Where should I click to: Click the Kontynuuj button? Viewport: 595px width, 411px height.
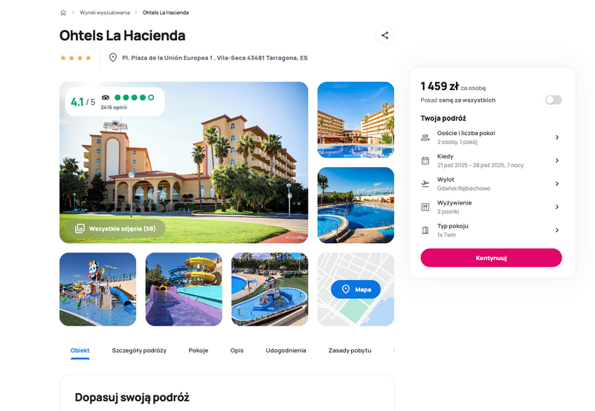pyautogui.click(x=491, y=258)
